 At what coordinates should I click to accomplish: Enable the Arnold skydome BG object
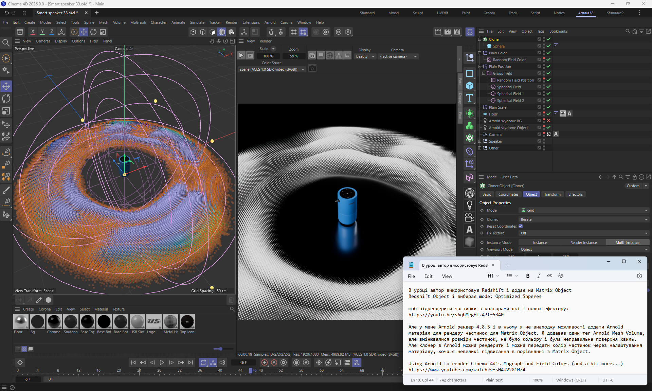click(x=548, y=121)
